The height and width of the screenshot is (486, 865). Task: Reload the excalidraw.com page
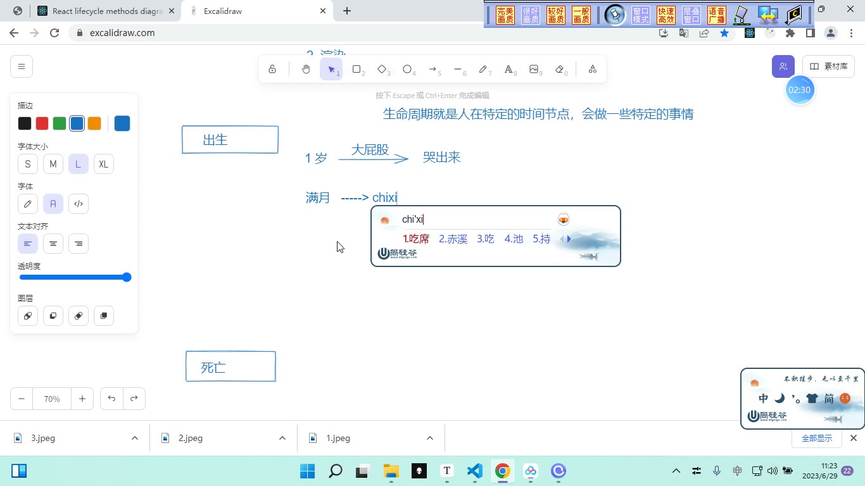[x=54, y=33]
